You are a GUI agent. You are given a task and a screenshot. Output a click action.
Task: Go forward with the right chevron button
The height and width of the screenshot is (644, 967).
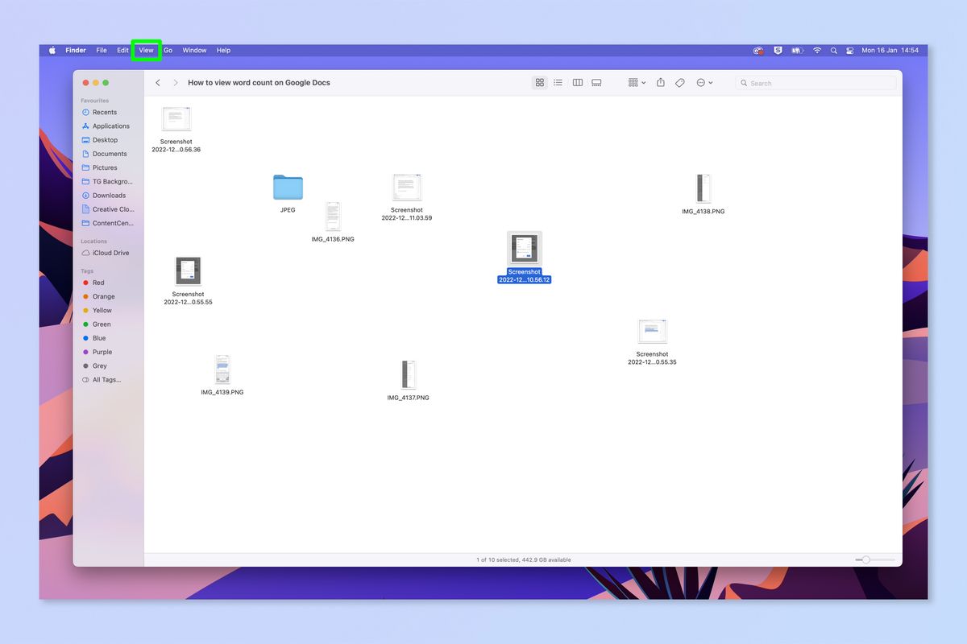pyautogui.click(x=176, y=83)
